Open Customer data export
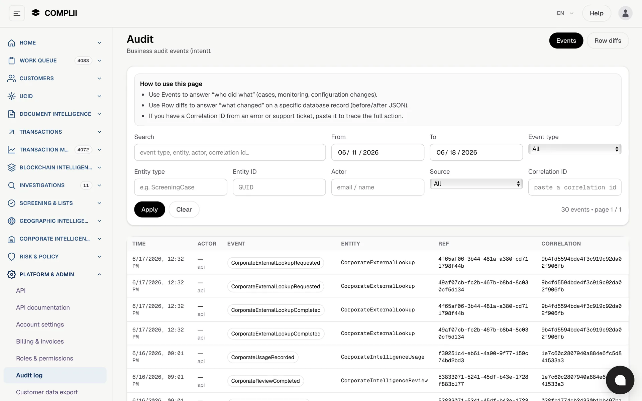This screenshot has width=642, height=401. coord(47,392)
